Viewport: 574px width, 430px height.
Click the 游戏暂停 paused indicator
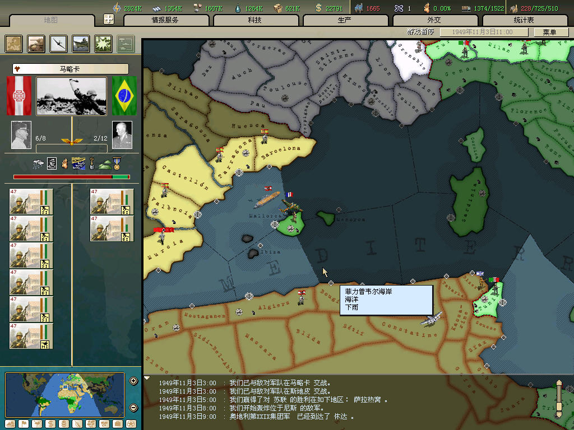pos(420,31)
